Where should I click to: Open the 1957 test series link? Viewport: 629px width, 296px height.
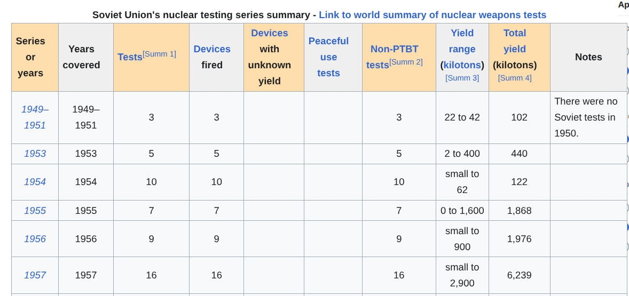(35, 275)
